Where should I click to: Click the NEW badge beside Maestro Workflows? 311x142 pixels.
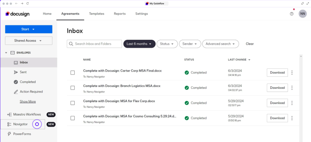[51, 115]
